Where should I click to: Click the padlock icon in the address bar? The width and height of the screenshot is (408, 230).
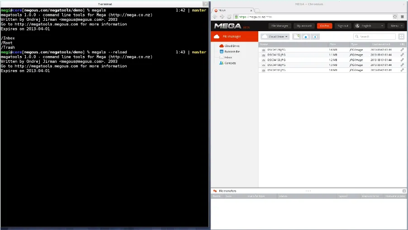(236, 17)
